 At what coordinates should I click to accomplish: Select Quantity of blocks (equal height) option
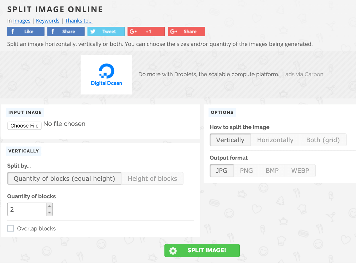click(64, 179)
